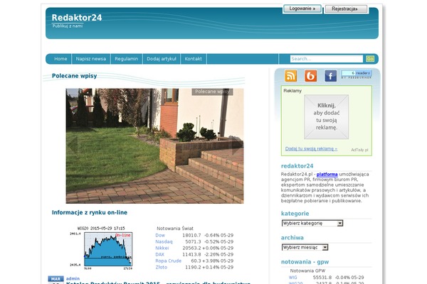Image resolution: width=427 pixels, height=284 pixels.
Task: Open the Nikkei quote link
Action: [x=162, y=248]
